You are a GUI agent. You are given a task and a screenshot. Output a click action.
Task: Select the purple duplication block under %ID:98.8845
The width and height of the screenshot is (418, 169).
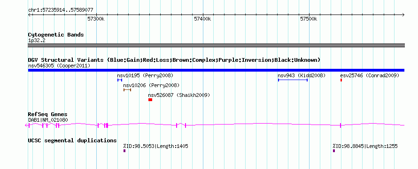(334, 151)
